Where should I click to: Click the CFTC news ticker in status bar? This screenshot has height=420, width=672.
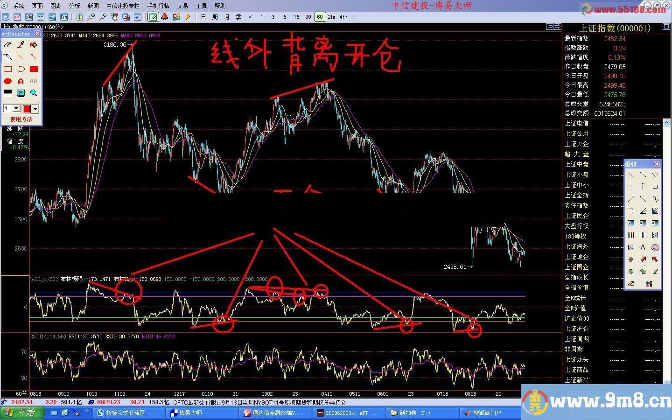[x=260, y=402]
